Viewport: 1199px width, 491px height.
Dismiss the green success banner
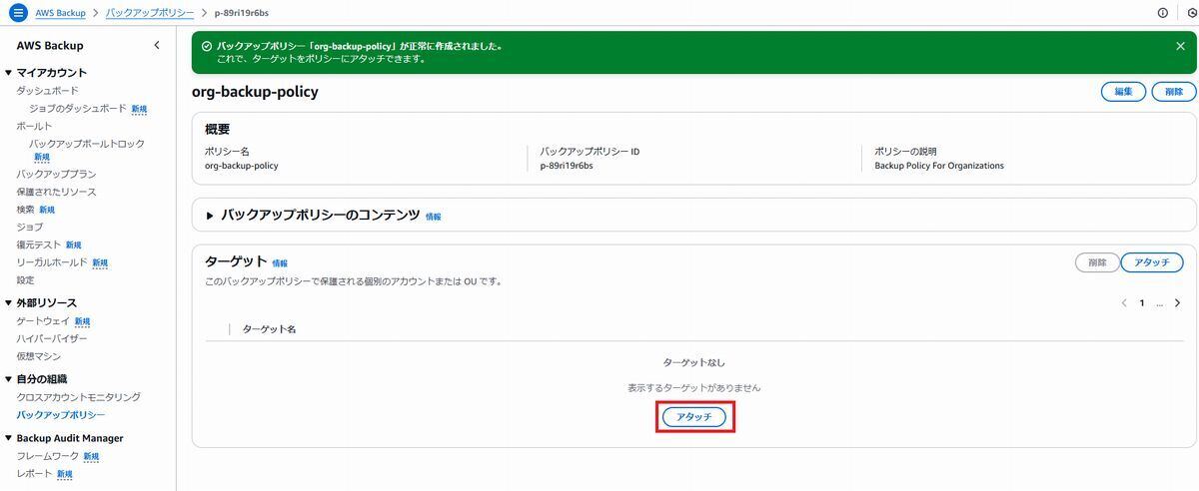(1180, 46)
